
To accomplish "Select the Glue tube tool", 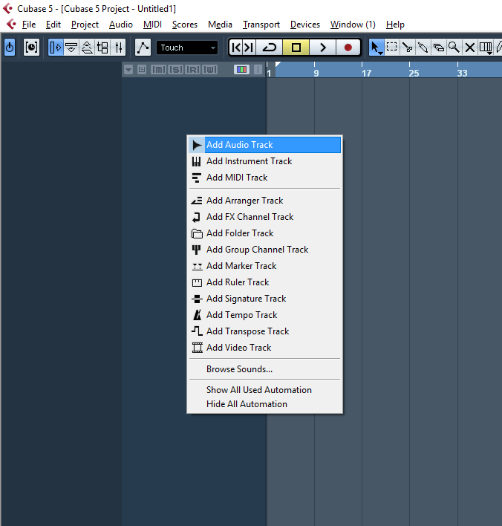I will 423,48.
